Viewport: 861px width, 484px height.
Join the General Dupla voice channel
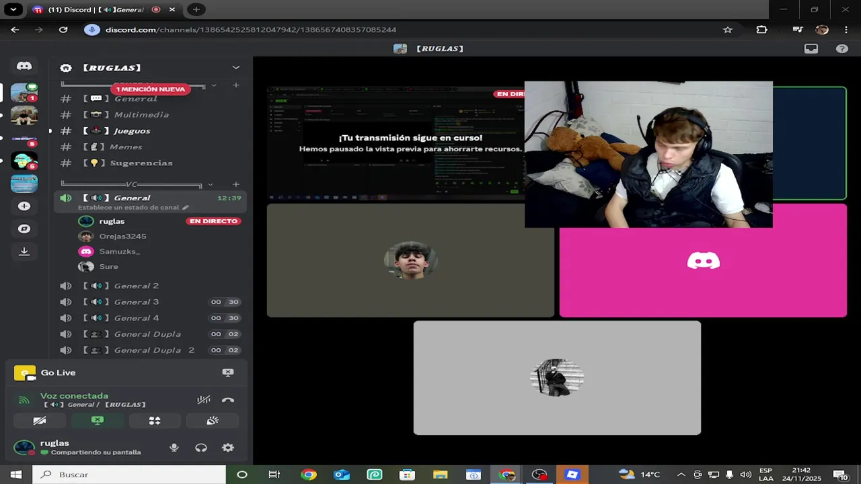click(x=149, y=334)
